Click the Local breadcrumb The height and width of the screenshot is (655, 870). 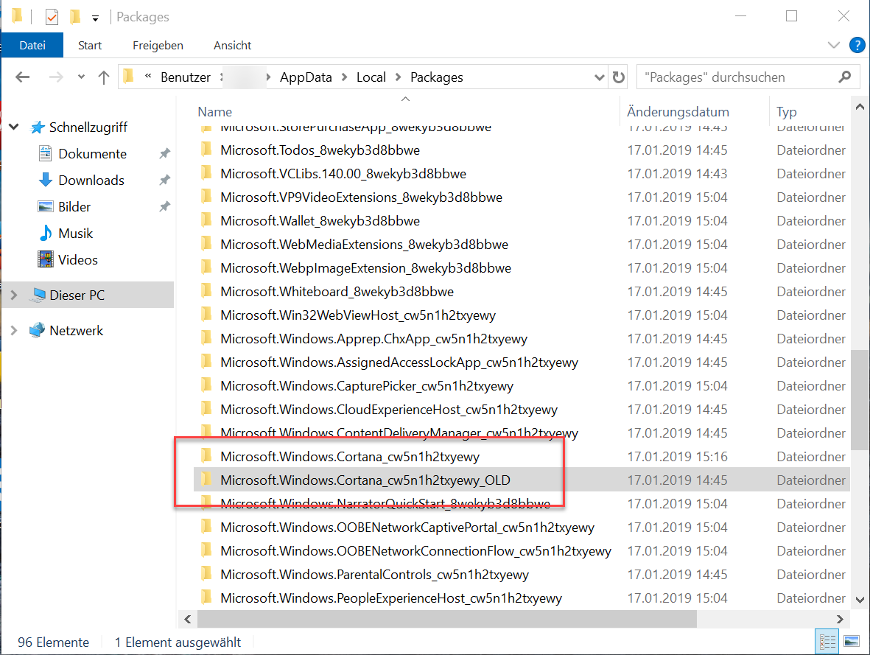coord(371,77)
